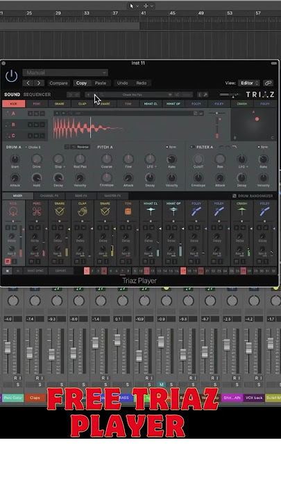The image size is (281, 499).
Task: Click the HIHAT CL cymbal icon in mixer
Action: pos(151,211)
